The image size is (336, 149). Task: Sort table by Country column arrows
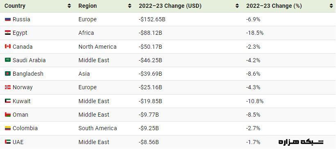(69, 6)
